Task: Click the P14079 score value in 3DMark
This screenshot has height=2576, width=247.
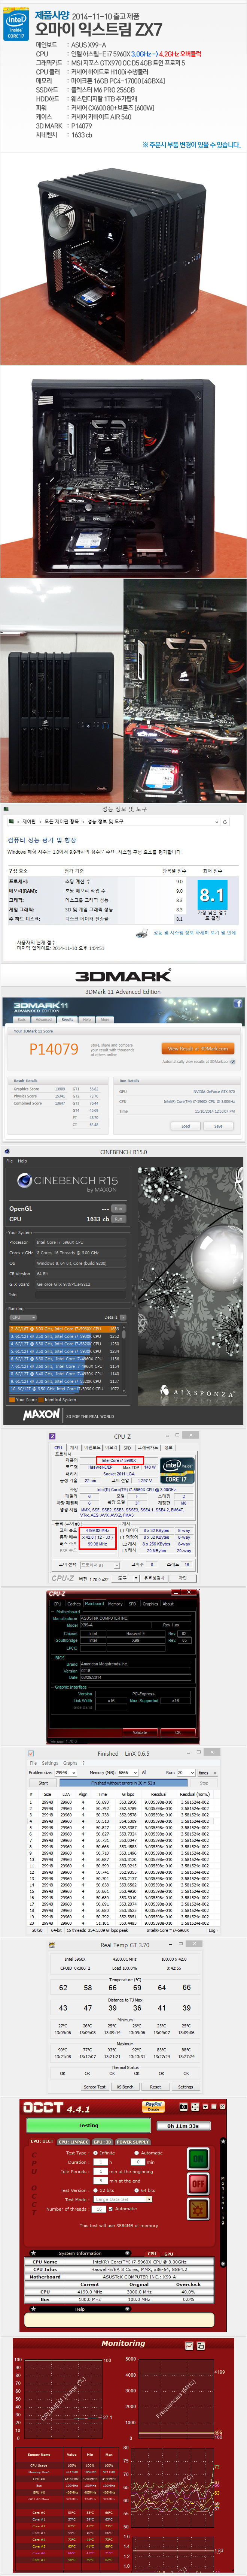Action: (x=53, y=1049)
